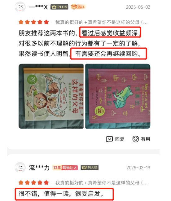The height and width of the screenshot is (201, 171).
Task: Open first review's truncated product title
Action: pos(101,22)
